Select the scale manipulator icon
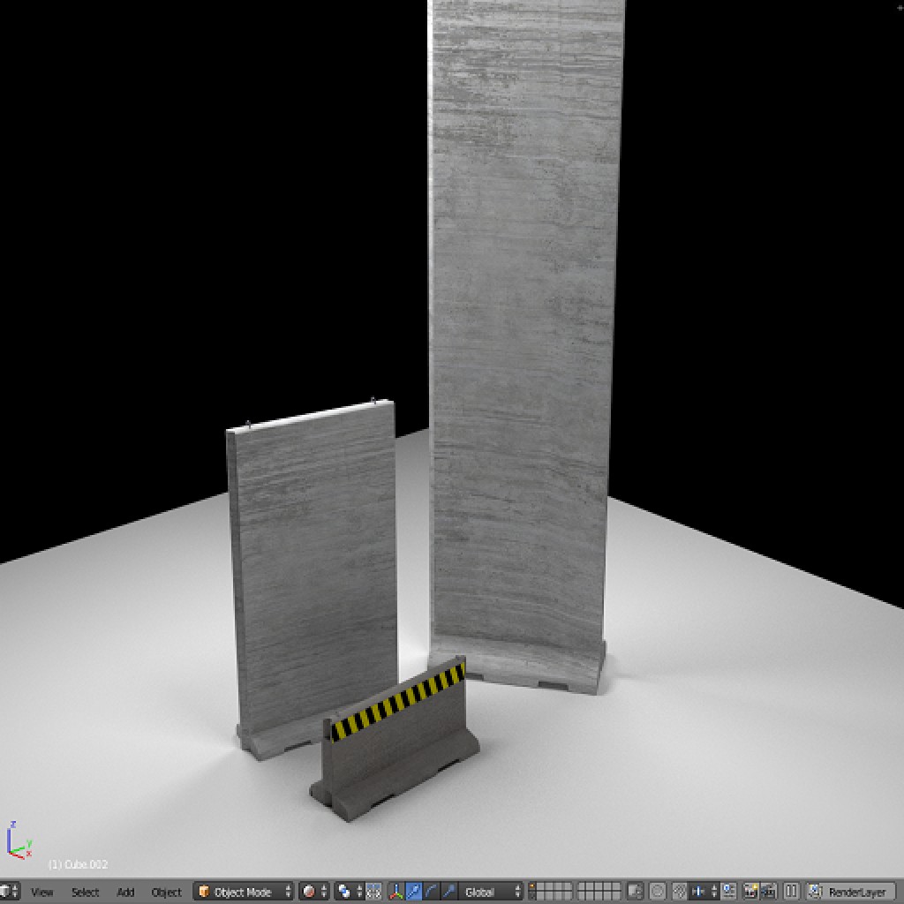Viewport: 904px width, 904px height. [x=448, y=892]
